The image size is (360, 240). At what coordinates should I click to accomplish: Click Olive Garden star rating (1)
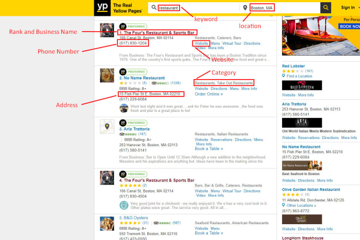(x=296, y=195)
